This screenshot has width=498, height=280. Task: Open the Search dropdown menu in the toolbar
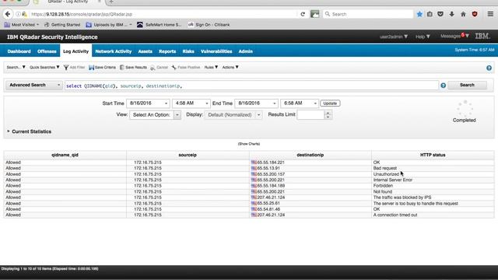pos(16,68)
